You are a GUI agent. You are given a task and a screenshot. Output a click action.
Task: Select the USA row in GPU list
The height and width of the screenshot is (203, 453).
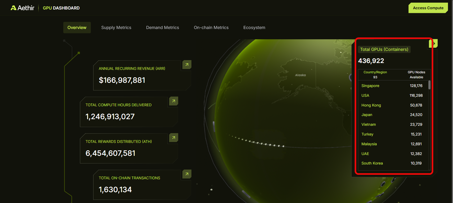pyautogui.click(x=365, y=95)
